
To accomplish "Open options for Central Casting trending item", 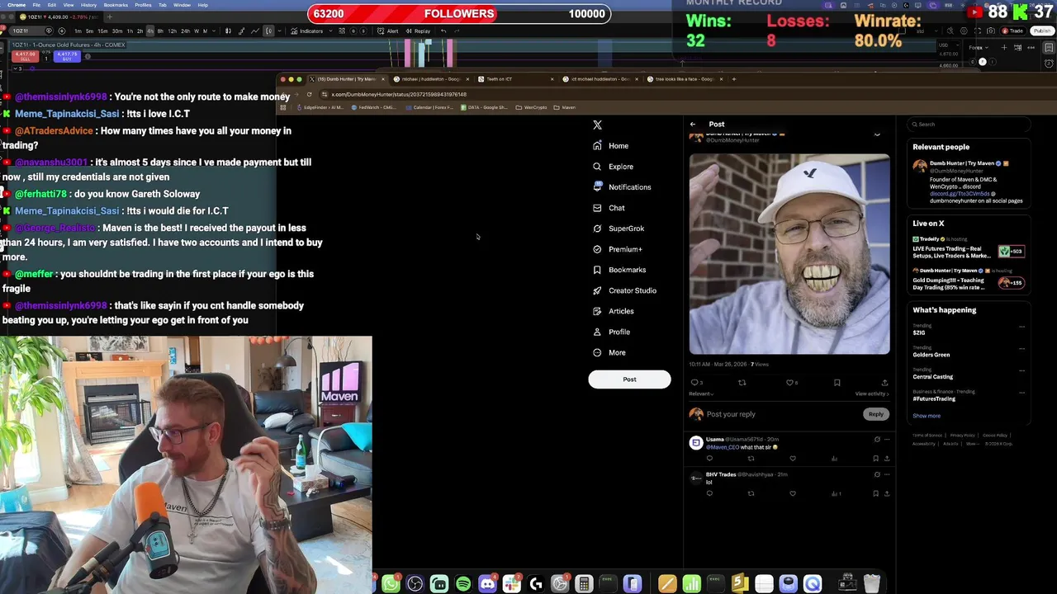I will [1021, 371].
